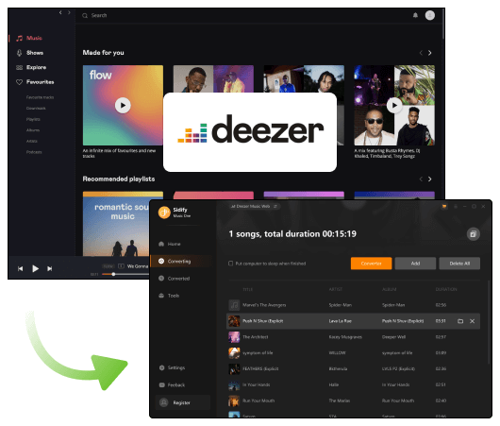Screen dimensions: 500x426
Task: Enable Put computer to sleep when finished
Action: tap(230, 264)
